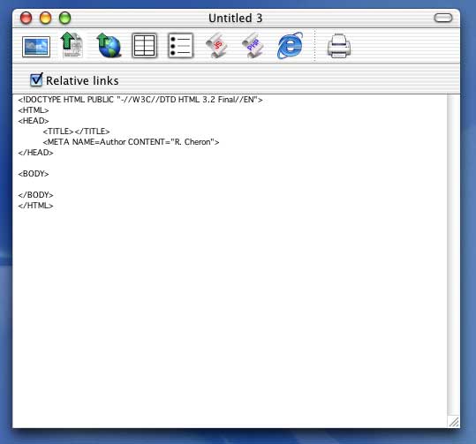Click the DOCTYPE declaration line

pyautogui.click(x=140, y=100)
